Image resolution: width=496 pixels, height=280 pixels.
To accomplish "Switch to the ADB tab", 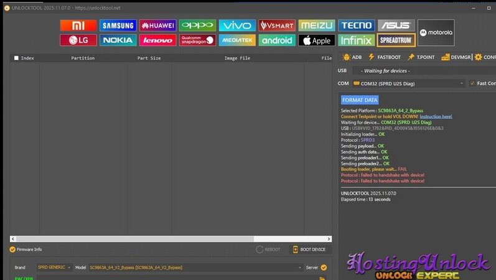I will (352, 57).
